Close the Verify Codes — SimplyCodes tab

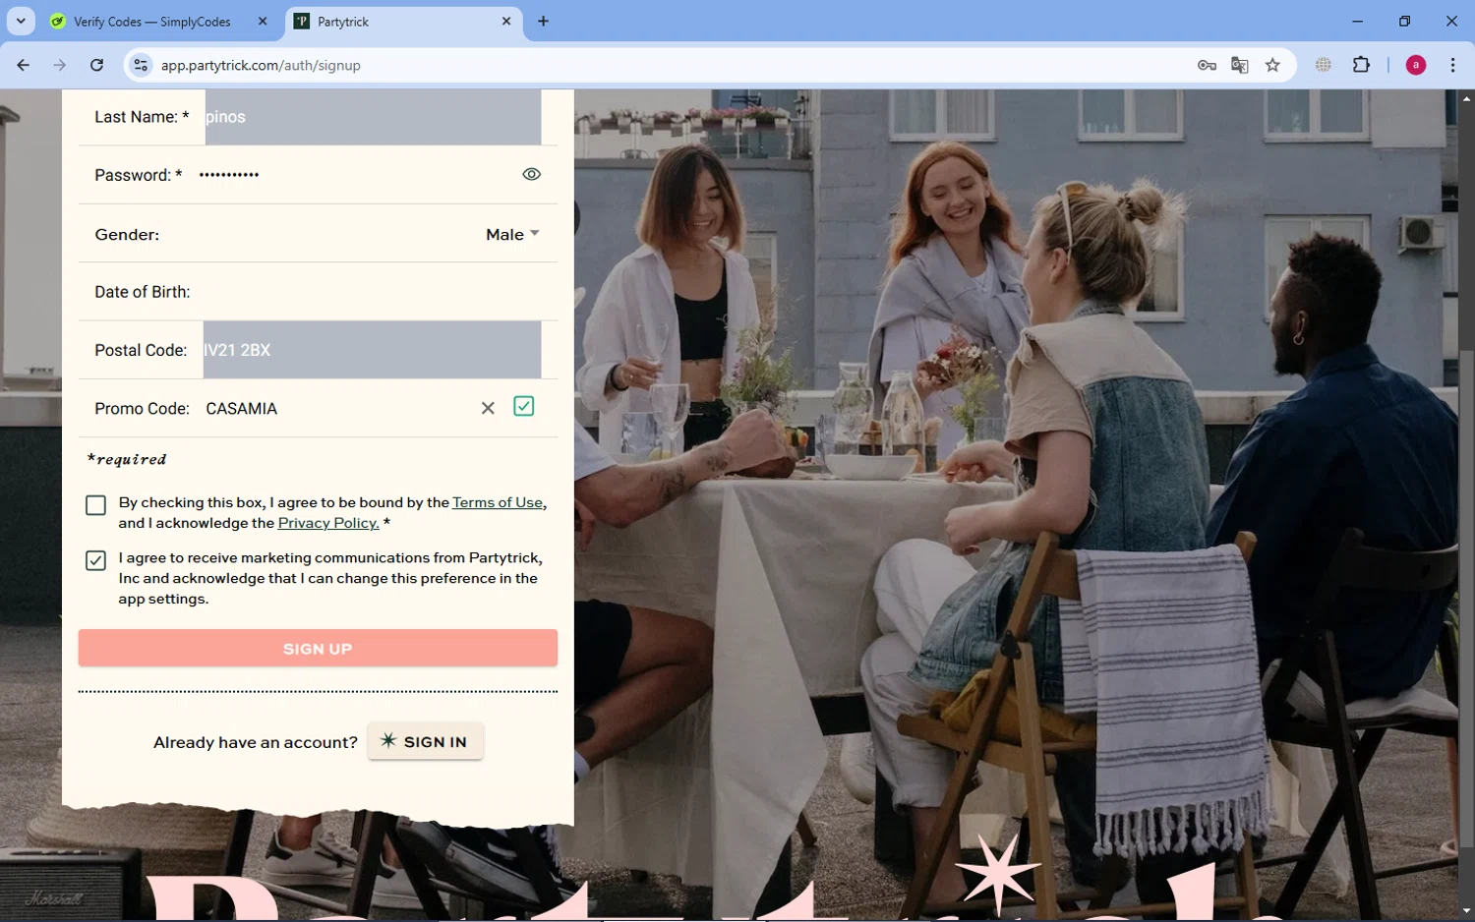tap(263, 21)
